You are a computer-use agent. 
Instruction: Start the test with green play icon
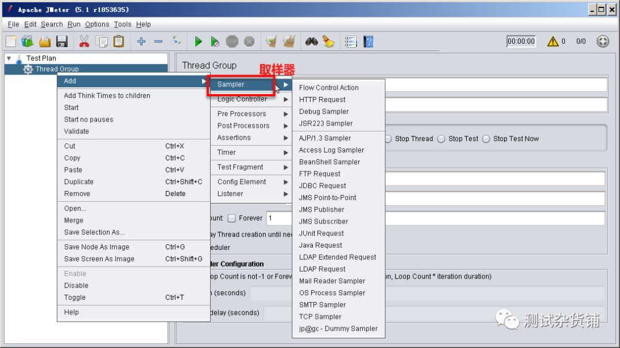[x=198, y=41]
